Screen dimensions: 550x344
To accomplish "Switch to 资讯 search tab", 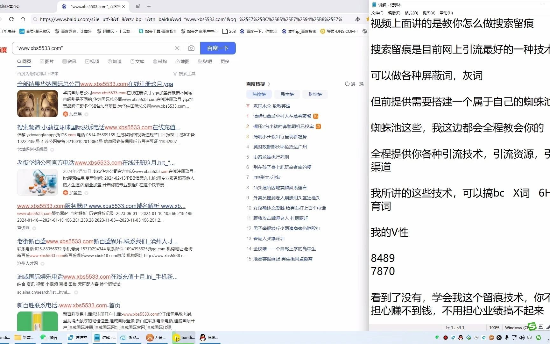I will [69, 61].
